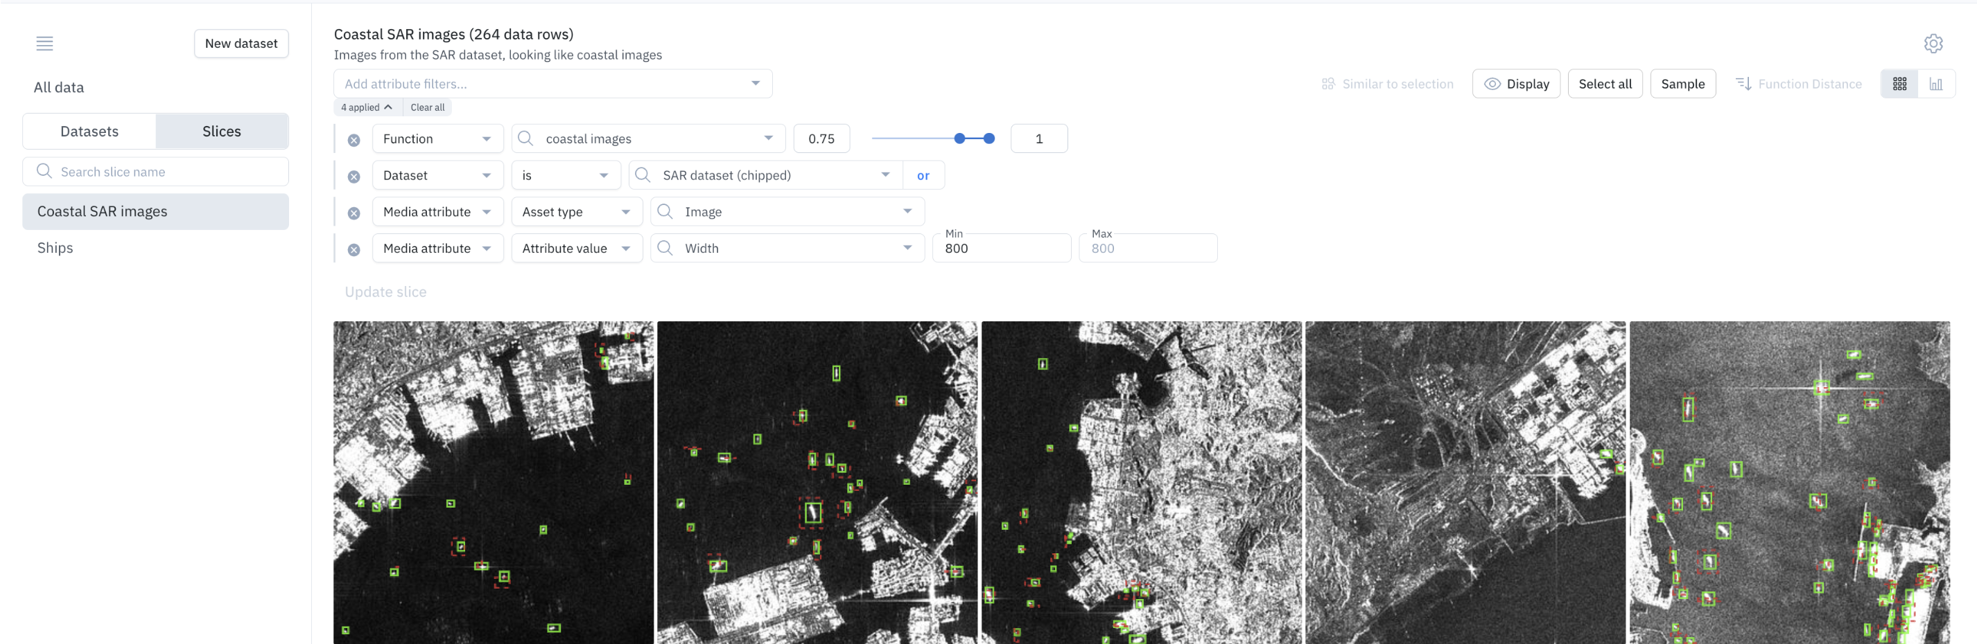Screen dimensions: 1977x644
Task: Go to All data
Action: click(x=59, y=87)
